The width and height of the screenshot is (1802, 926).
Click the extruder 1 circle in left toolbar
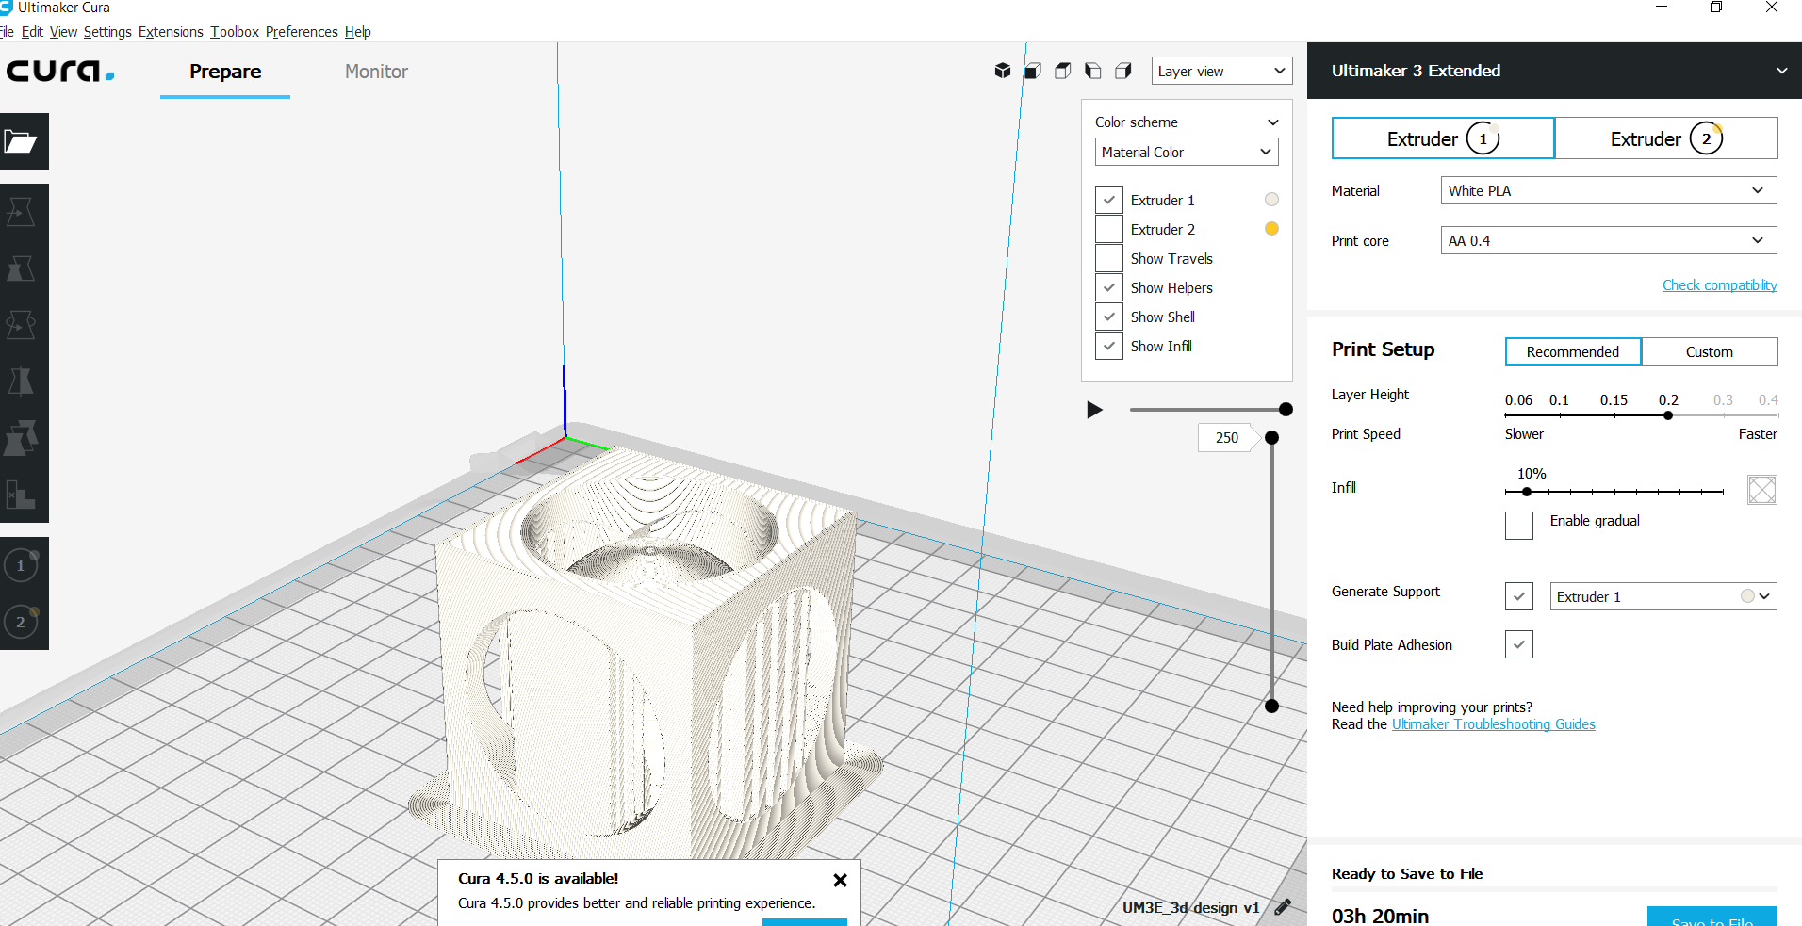[x=21, y=565]
